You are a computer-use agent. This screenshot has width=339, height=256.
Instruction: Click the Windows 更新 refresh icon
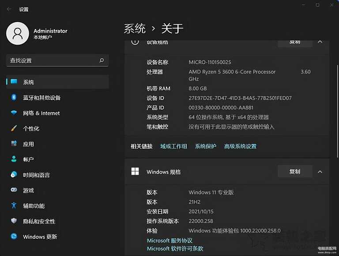14,237
